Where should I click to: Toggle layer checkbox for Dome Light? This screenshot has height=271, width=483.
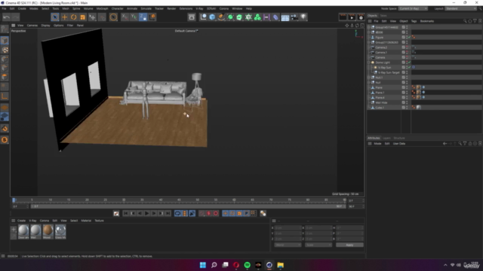(403, 62)
